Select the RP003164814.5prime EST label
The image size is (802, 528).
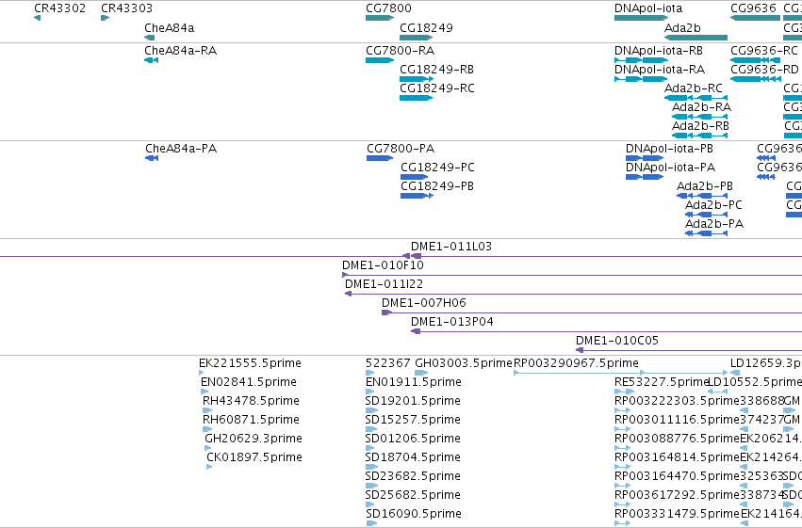(x=678, y=458)
